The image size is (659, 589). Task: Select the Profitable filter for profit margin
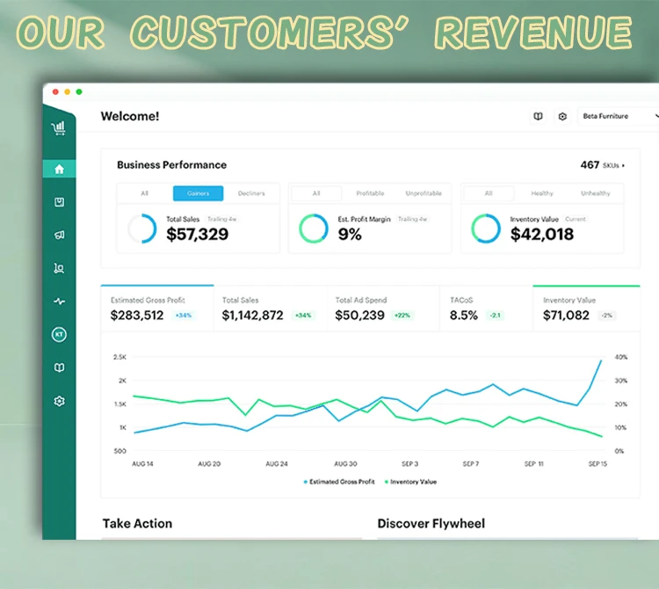(x=370, y=193)
